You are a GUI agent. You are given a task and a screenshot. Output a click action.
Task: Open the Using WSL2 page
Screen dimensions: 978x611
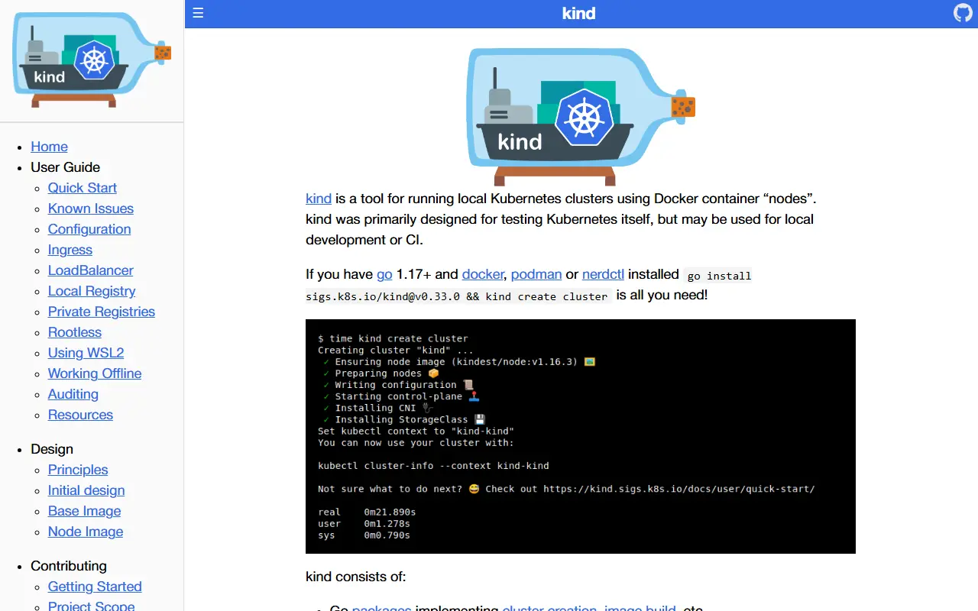[86, 353]
